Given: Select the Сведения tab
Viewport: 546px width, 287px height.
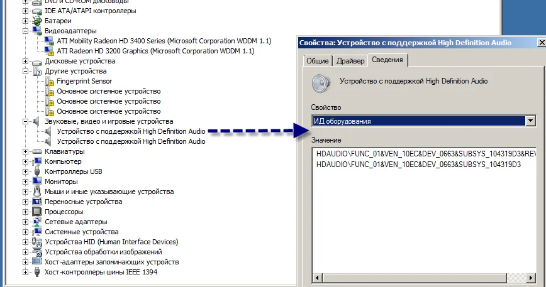Looking at the screenshot, I should coord(387,60).
